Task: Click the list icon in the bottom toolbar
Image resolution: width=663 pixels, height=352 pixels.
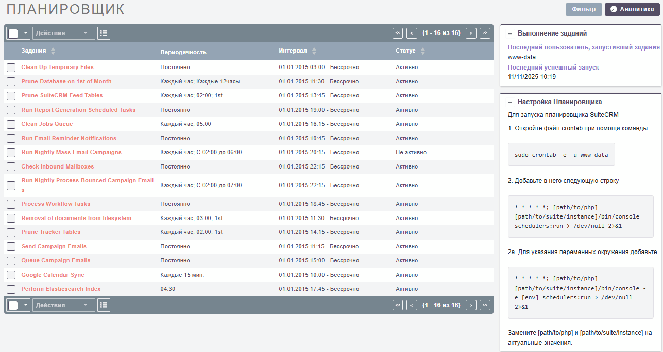Action: coord(104,305)
